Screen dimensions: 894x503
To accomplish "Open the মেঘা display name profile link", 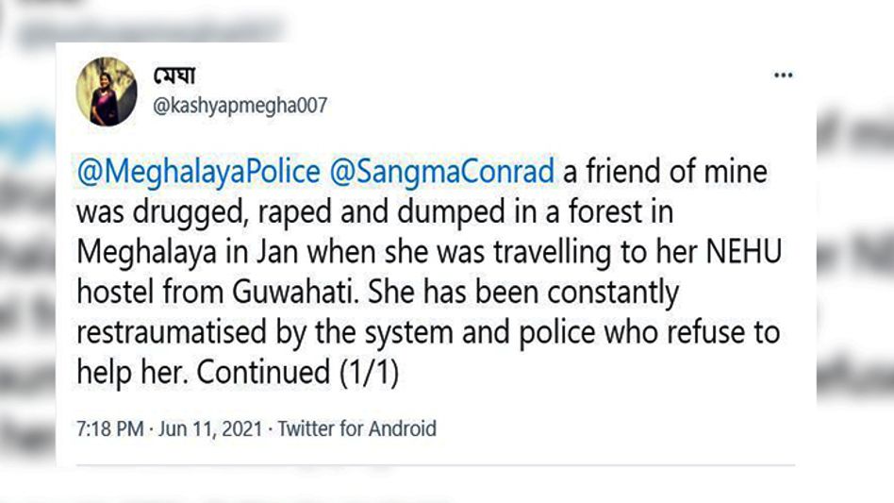I will coord(174,75).
